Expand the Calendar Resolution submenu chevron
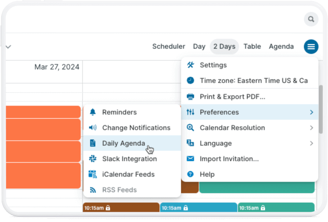Viewport: 328px width, 222px height. 312,128
